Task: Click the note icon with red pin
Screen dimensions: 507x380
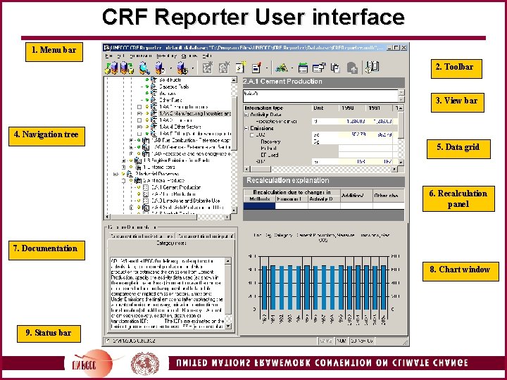Action: click(257, 68)
